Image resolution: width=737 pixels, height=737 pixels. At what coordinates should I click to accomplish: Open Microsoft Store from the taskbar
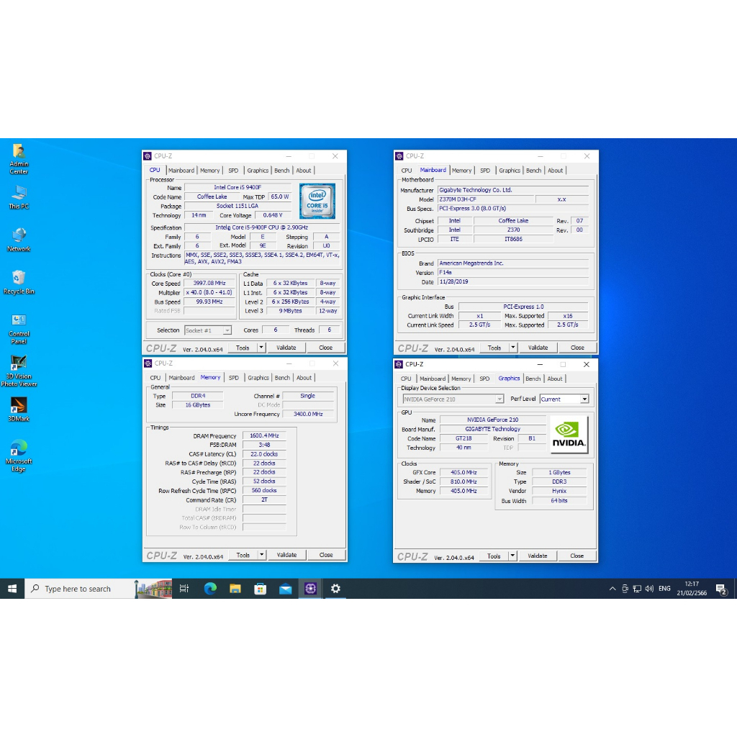tap(260, 589)
